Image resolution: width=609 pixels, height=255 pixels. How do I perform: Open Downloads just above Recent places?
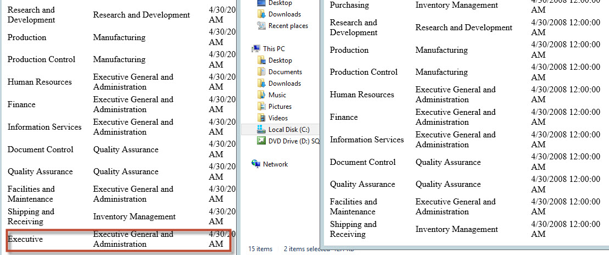tap(284, 14)
